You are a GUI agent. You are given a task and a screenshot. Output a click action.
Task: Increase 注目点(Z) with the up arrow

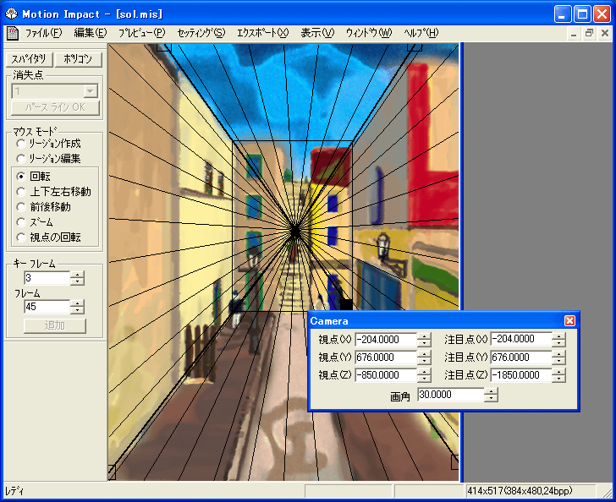(x=558, y=372)
